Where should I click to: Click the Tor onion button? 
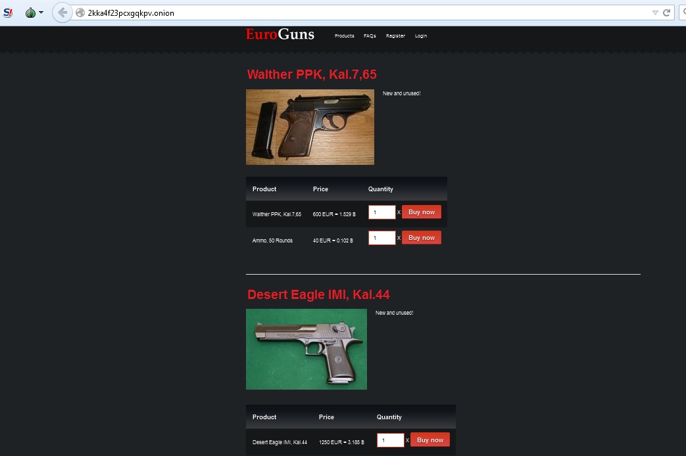click(x=30, y=12)
